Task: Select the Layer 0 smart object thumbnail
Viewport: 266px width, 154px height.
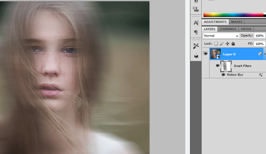Action: [x=216, y=54]
